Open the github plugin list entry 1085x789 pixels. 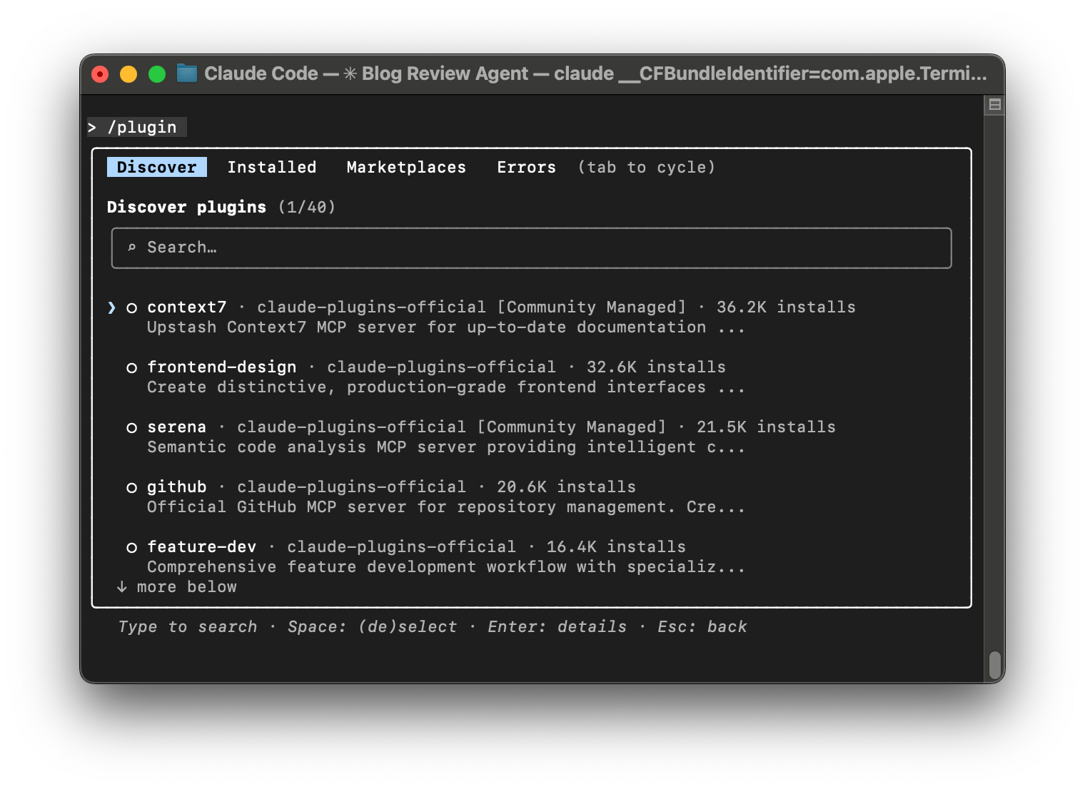176,487
